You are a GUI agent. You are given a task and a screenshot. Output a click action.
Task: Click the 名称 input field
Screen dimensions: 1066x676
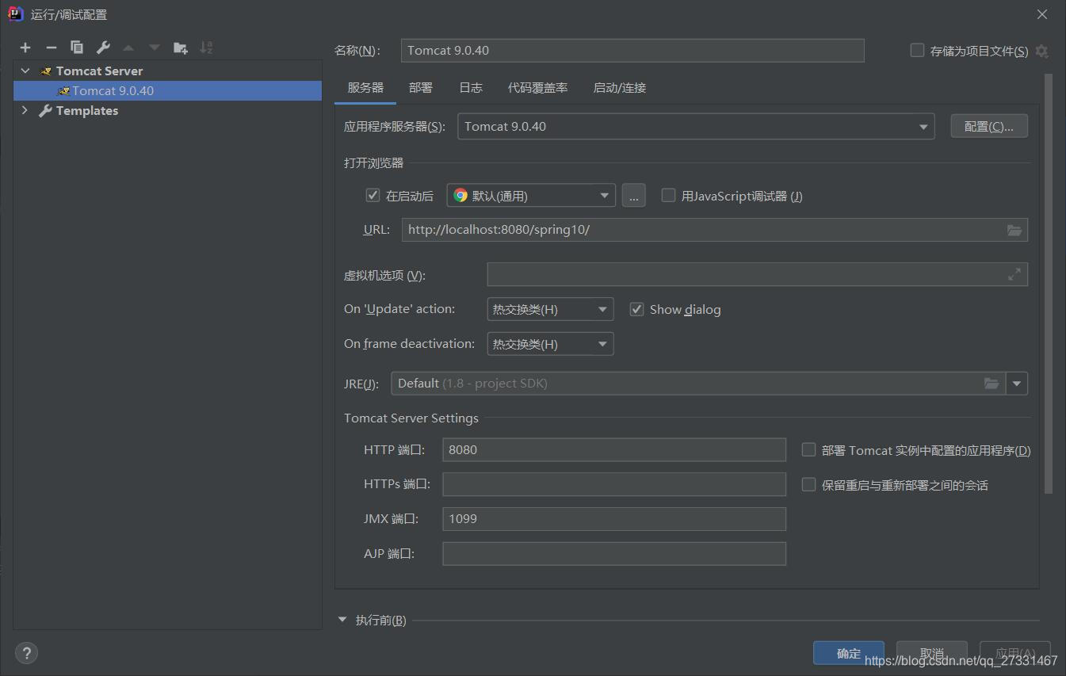(632, 51)
